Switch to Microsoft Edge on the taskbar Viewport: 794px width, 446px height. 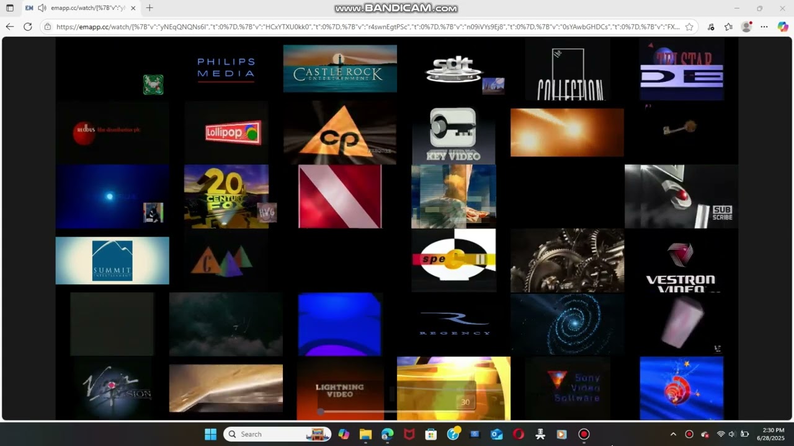[x=387, y=434]
